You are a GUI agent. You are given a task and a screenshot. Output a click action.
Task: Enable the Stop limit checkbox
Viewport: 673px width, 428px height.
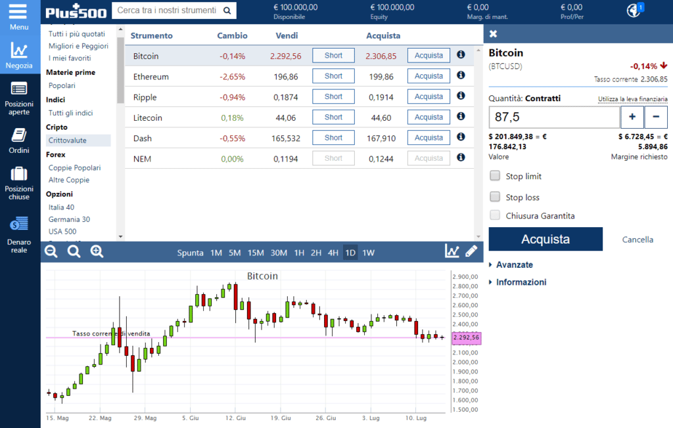tap(495, 175)
